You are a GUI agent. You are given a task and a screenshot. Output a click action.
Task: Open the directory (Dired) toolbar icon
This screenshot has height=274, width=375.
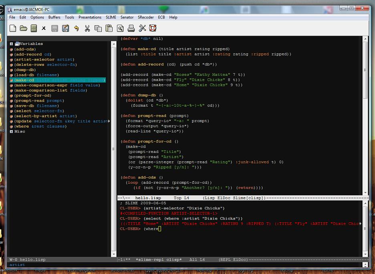point(34,28)
